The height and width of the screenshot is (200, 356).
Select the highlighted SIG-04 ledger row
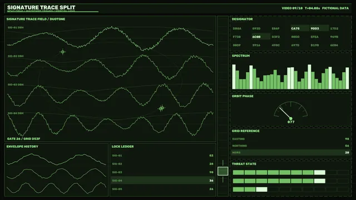coord(162,181)
